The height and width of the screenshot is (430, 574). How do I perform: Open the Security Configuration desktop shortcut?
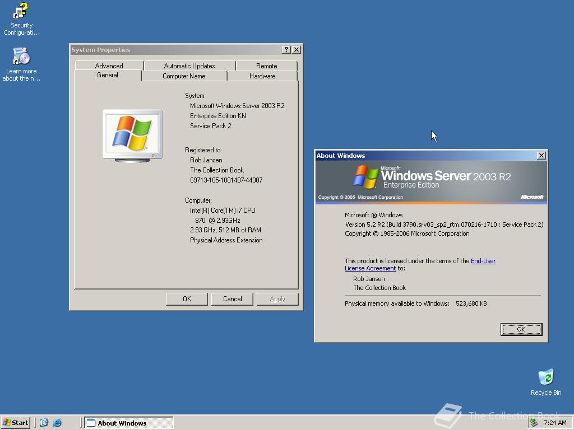pyautogui.click(x=21, y=19)
